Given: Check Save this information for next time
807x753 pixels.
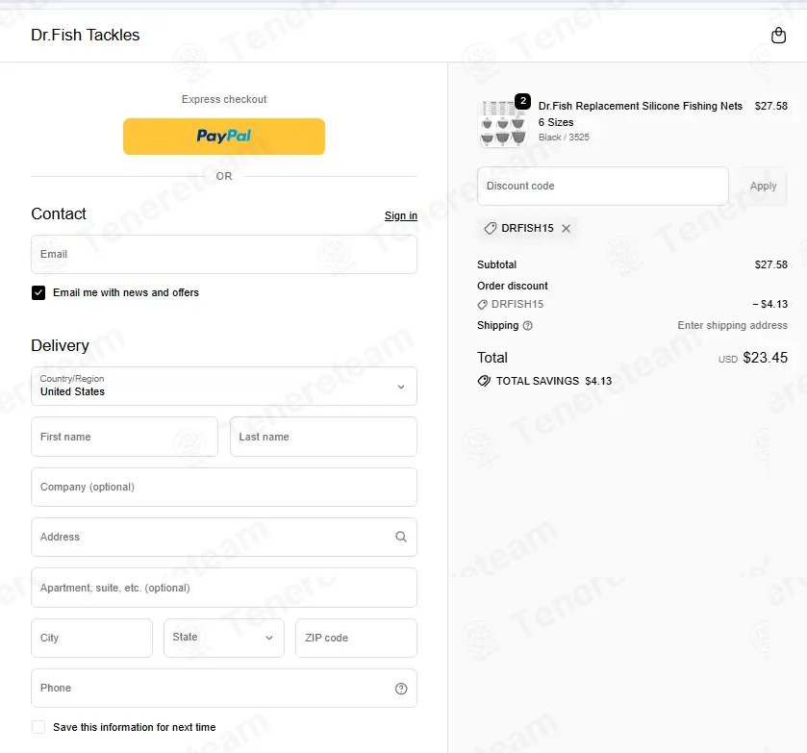Looking at the screenshot, I should point(38,727).
